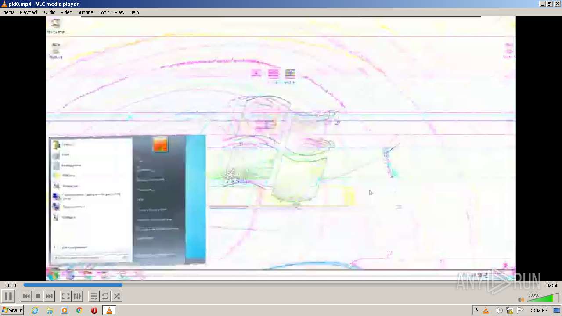Toggle total duration display 02:56
Viewport: 562px width, 316px height.
pyautogui.click(x=552, y=285)
